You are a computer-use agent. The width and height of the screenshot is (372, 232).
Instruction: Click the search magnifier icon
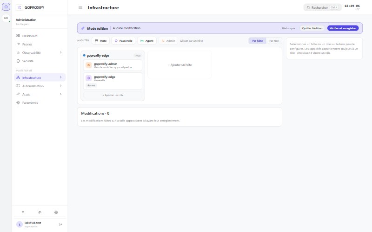(x=308, y=7)
